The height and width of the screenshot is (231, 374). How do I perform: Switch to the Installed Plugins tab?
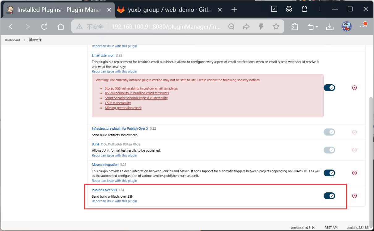coord(58,10)
